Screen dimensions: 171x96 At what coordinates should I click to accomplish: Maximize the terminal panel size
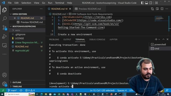[x=163, y=39]
